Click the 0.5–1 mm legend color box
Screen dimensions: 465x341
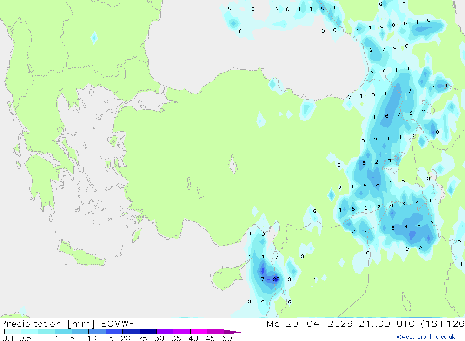[x=30, y=332]
